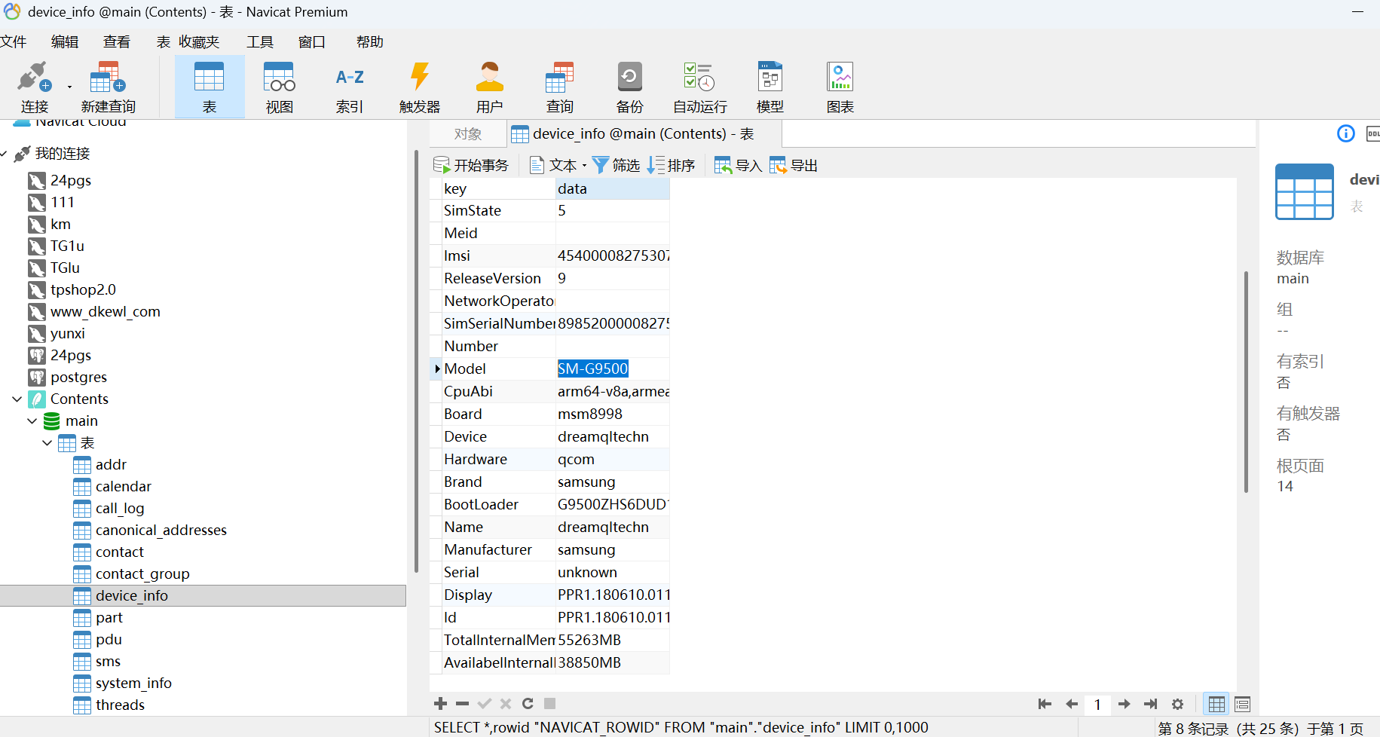Viewport: 1380px width, 737px height.
Task: Click the data grid vertical scrollbar
Action: pos(1246,381)
